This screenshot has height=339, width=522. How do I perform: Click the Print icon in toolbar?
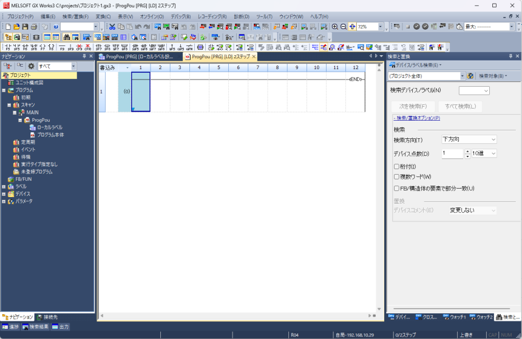(34, 27)
